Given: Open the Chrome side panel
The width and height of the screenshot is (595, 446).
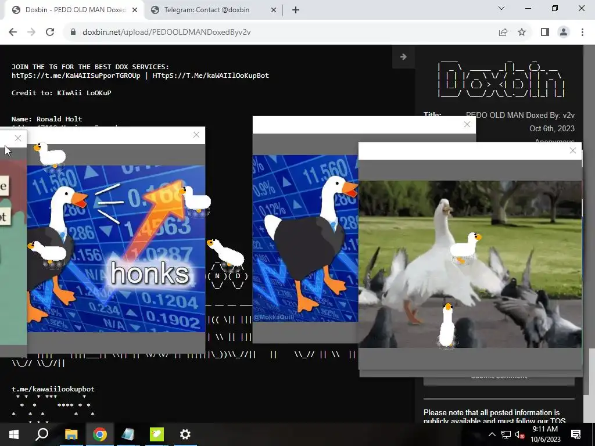Looking at the screenshot, I should coord(545,33).
